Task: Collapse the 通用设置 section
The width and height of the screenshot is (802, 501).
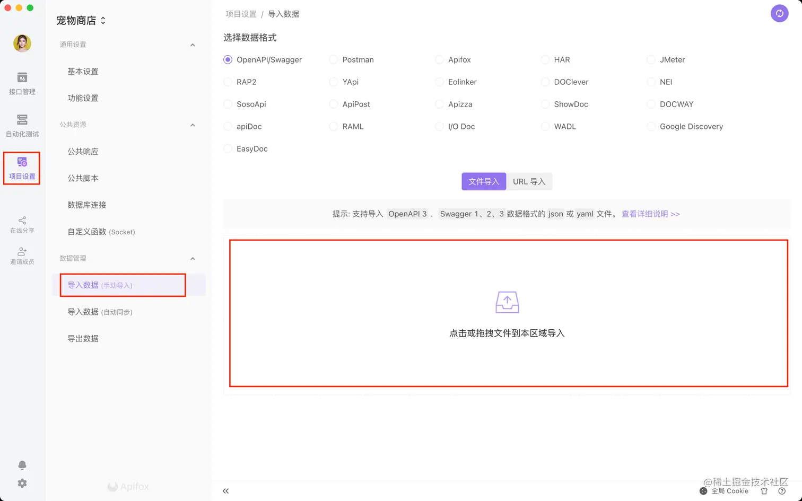Action: point(193,45)
